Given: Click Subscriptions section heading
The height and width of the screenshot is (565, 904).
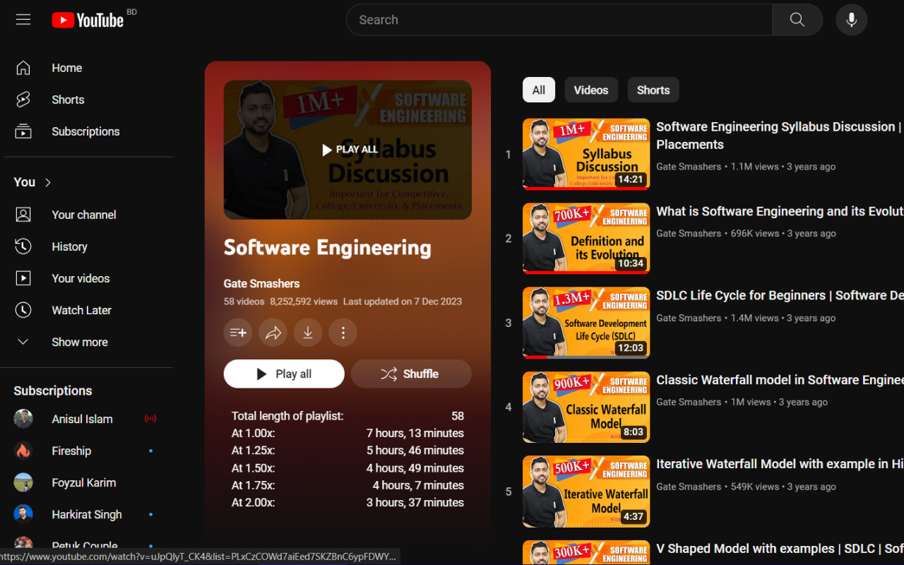Looking at the screenshot, I should click(x=53, y=391).
